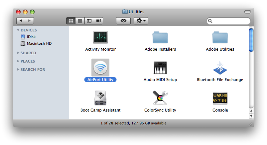Image resolution: width=267 pixels, height=145 pixels.
Task: Zoom the window with the green button
Action: pyautogui.click(x=32, y=12)
